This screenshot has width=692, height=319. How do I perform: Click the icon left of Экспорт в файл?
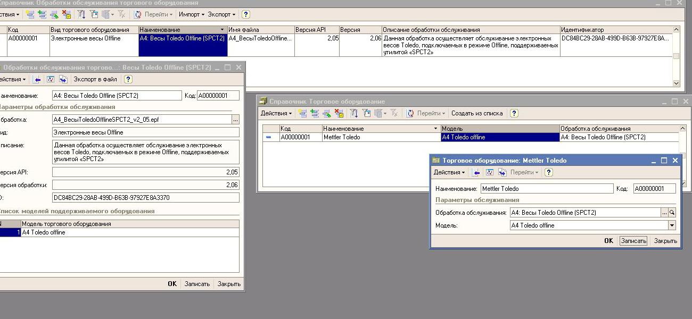(x=63, y=79)
